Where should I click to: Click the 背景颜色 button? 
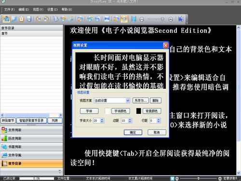152,111
